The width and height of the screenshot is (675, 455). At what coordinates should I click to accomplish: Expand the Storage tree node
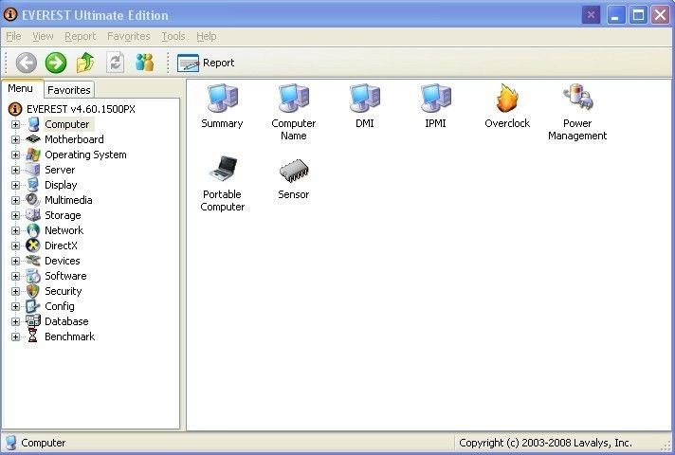(x=15, y=215)
